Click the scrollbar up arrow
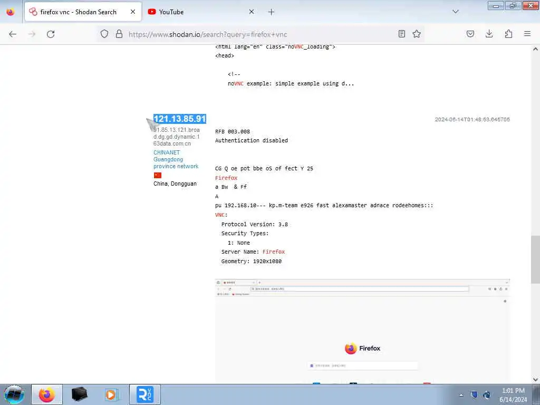 pyautogui.click(x=535, y=49)
